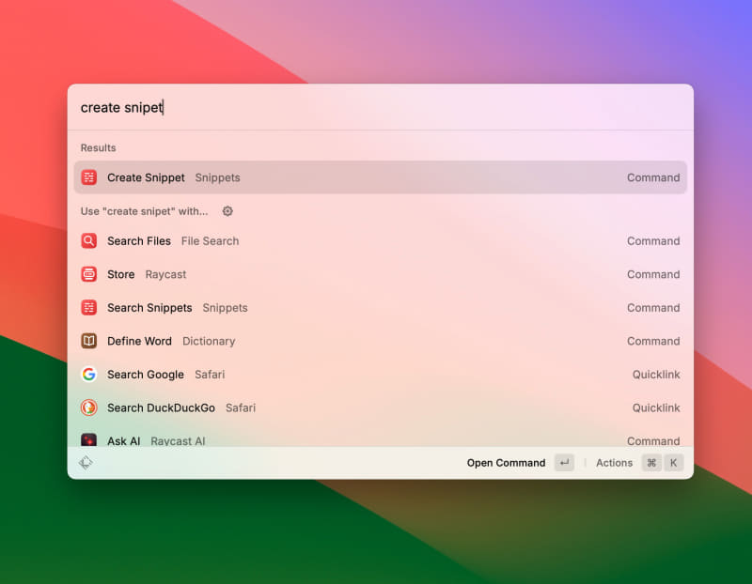The height and width of the screenshot is (584, 752).
Task: Open the Actions panel
Action: pyautogui.click(x=614, y=463)
